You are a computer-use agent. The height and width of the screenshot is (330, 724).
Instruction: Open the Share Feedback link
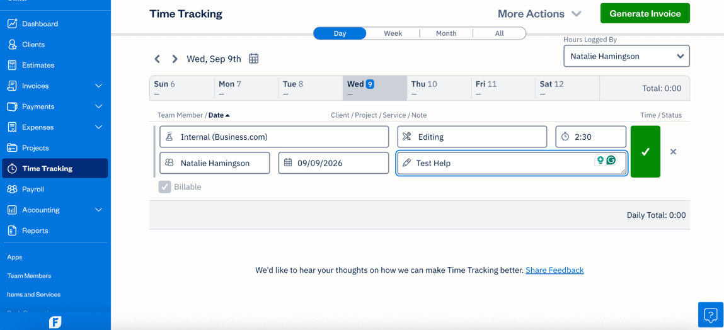554,270
